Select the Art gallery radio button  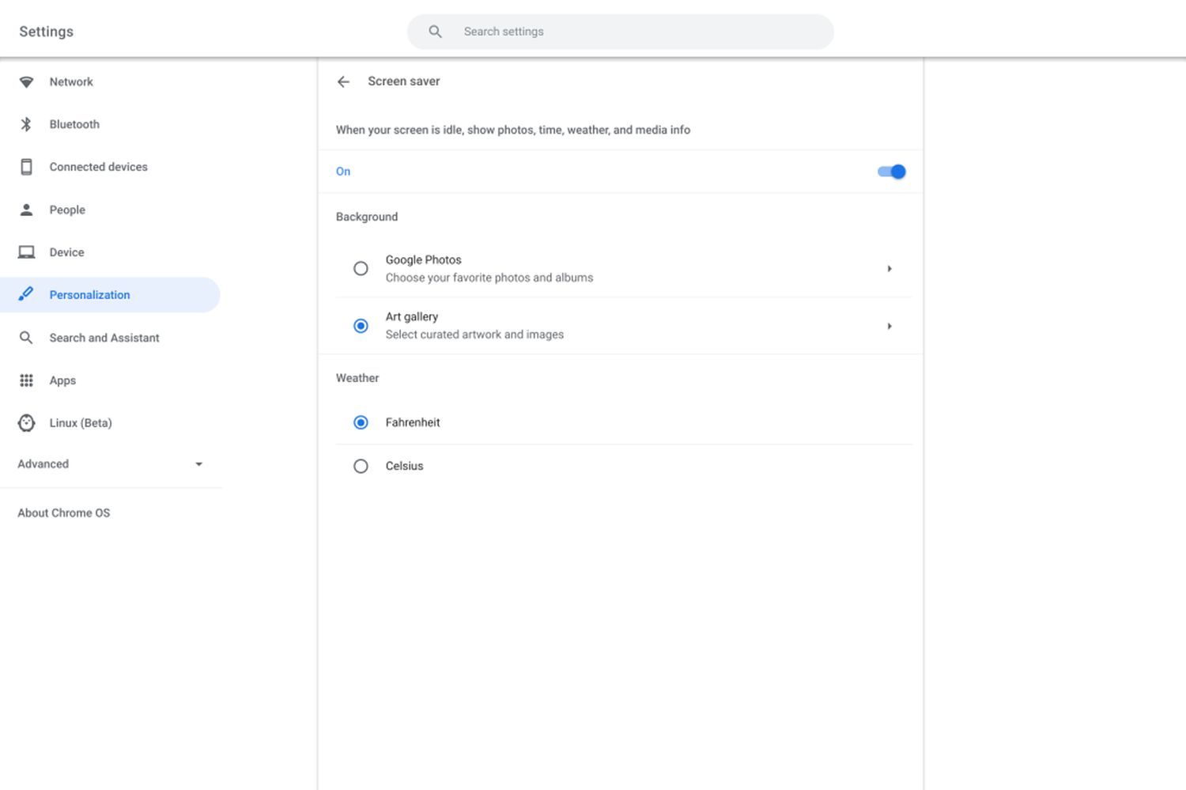tap(361, 326)
